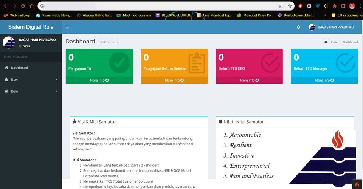This screenshot has width=363, height=189.
Task: Reload the page with refresh icon
Action: pyautogui.click(x=23, y=6)
